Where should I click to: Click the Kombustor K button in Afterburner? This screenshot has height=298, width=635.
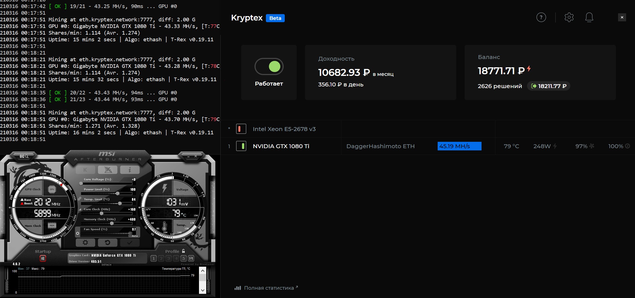coord(85,170)
